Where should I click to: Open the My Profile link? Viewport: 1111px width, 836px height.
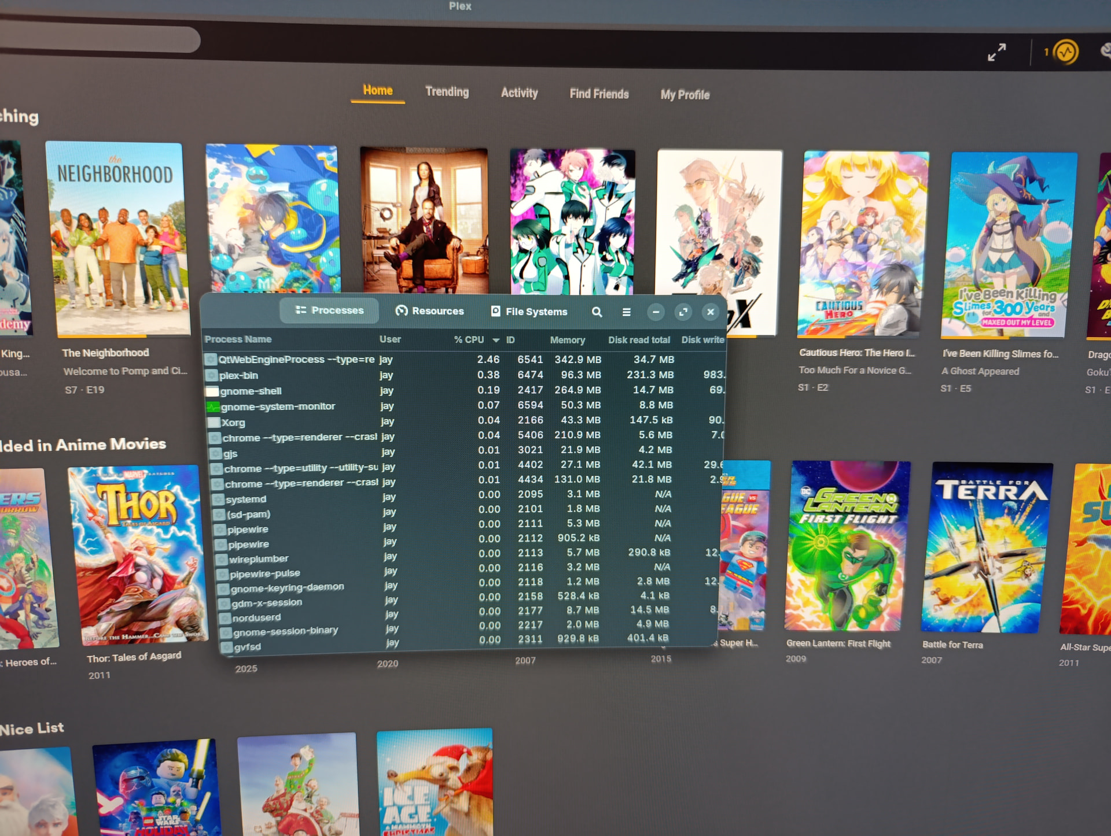(x=685, y=95)
